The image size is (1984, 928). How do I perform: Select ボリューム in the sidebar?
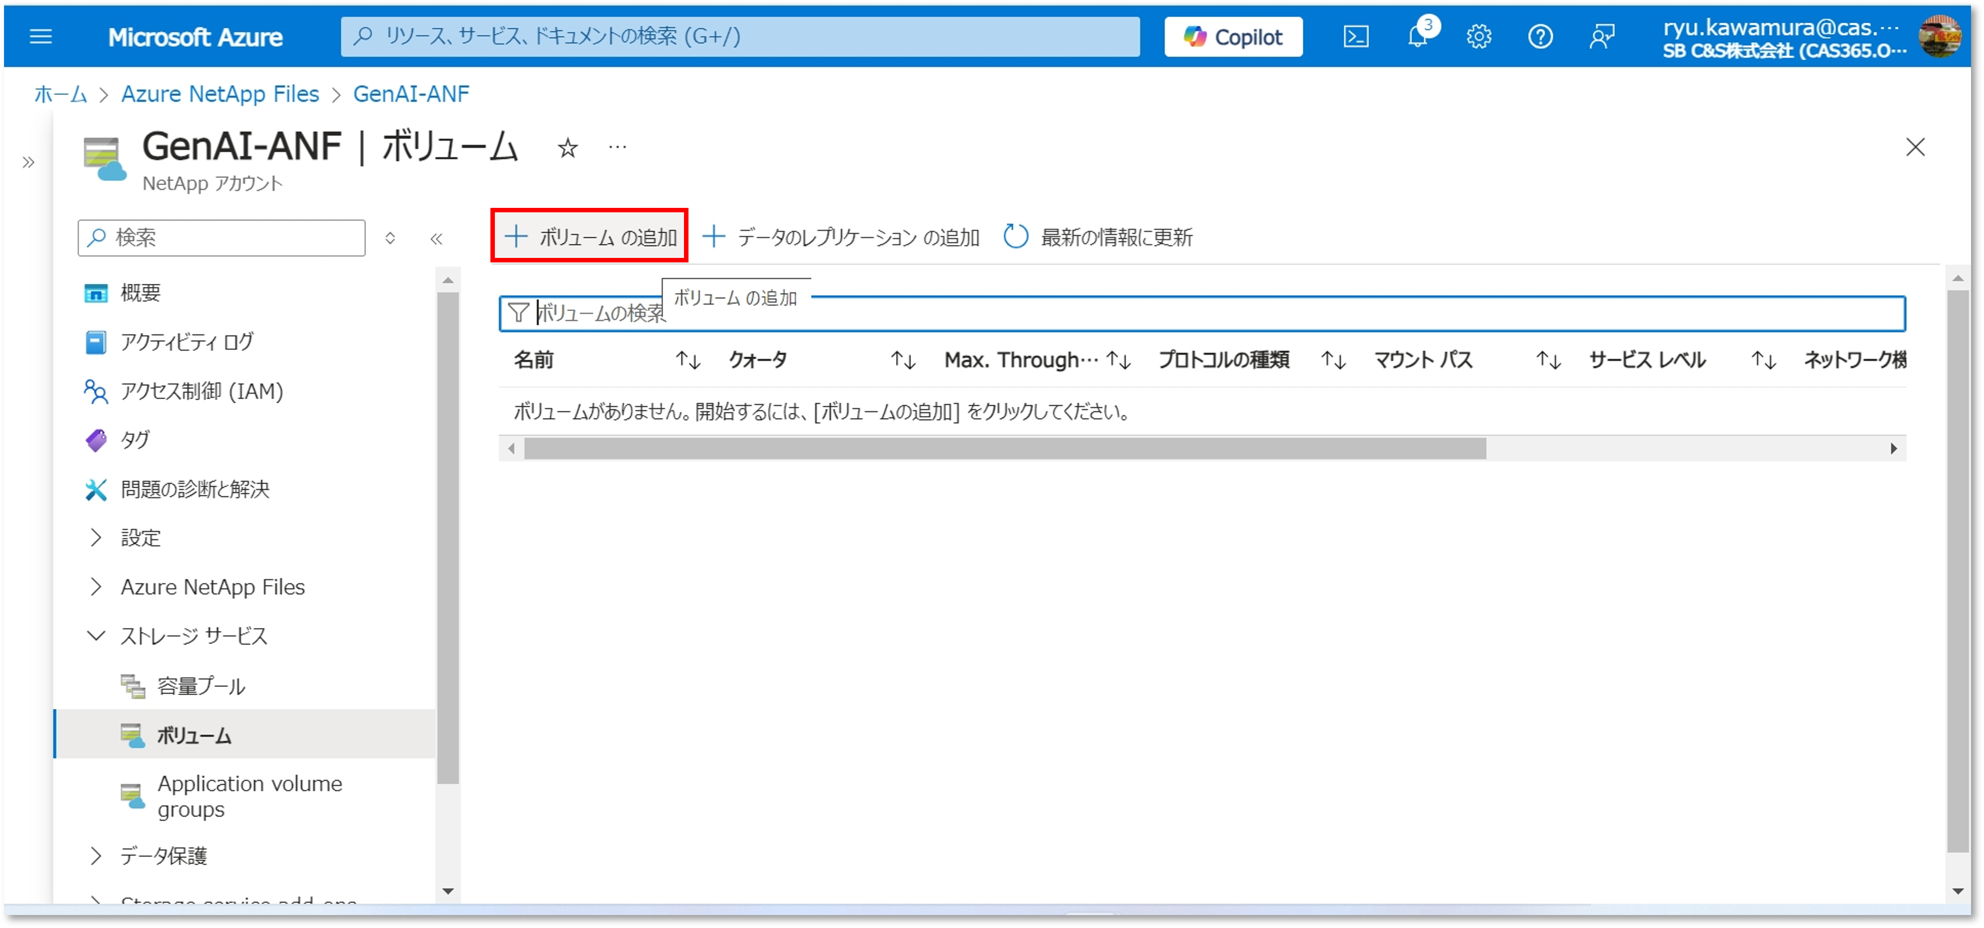[245, 735]
